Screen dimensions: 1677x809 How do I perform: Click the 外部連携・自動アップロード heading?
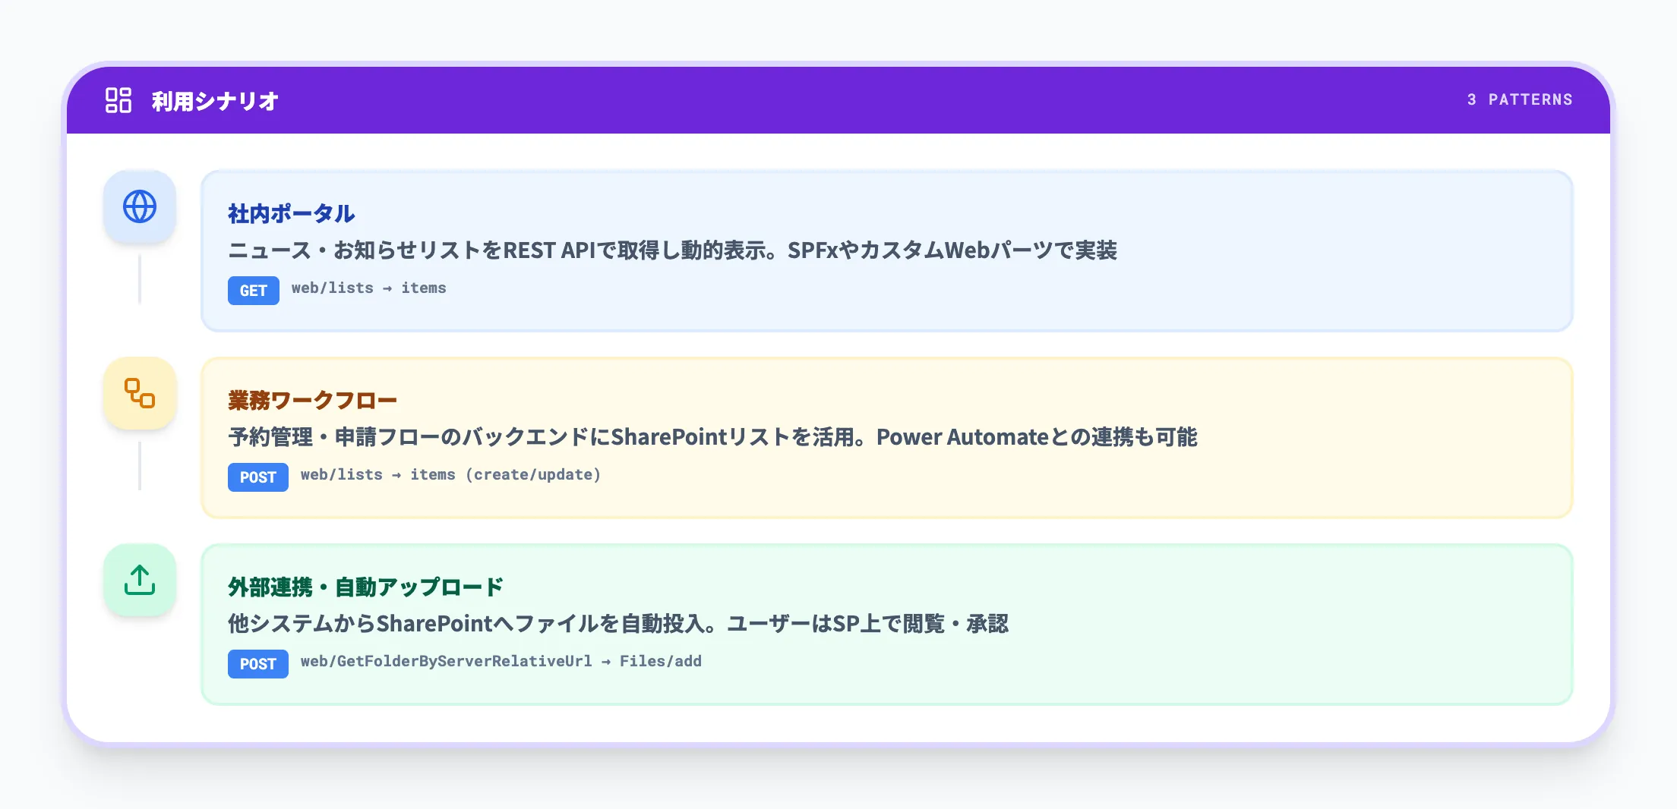click(365, 587)
